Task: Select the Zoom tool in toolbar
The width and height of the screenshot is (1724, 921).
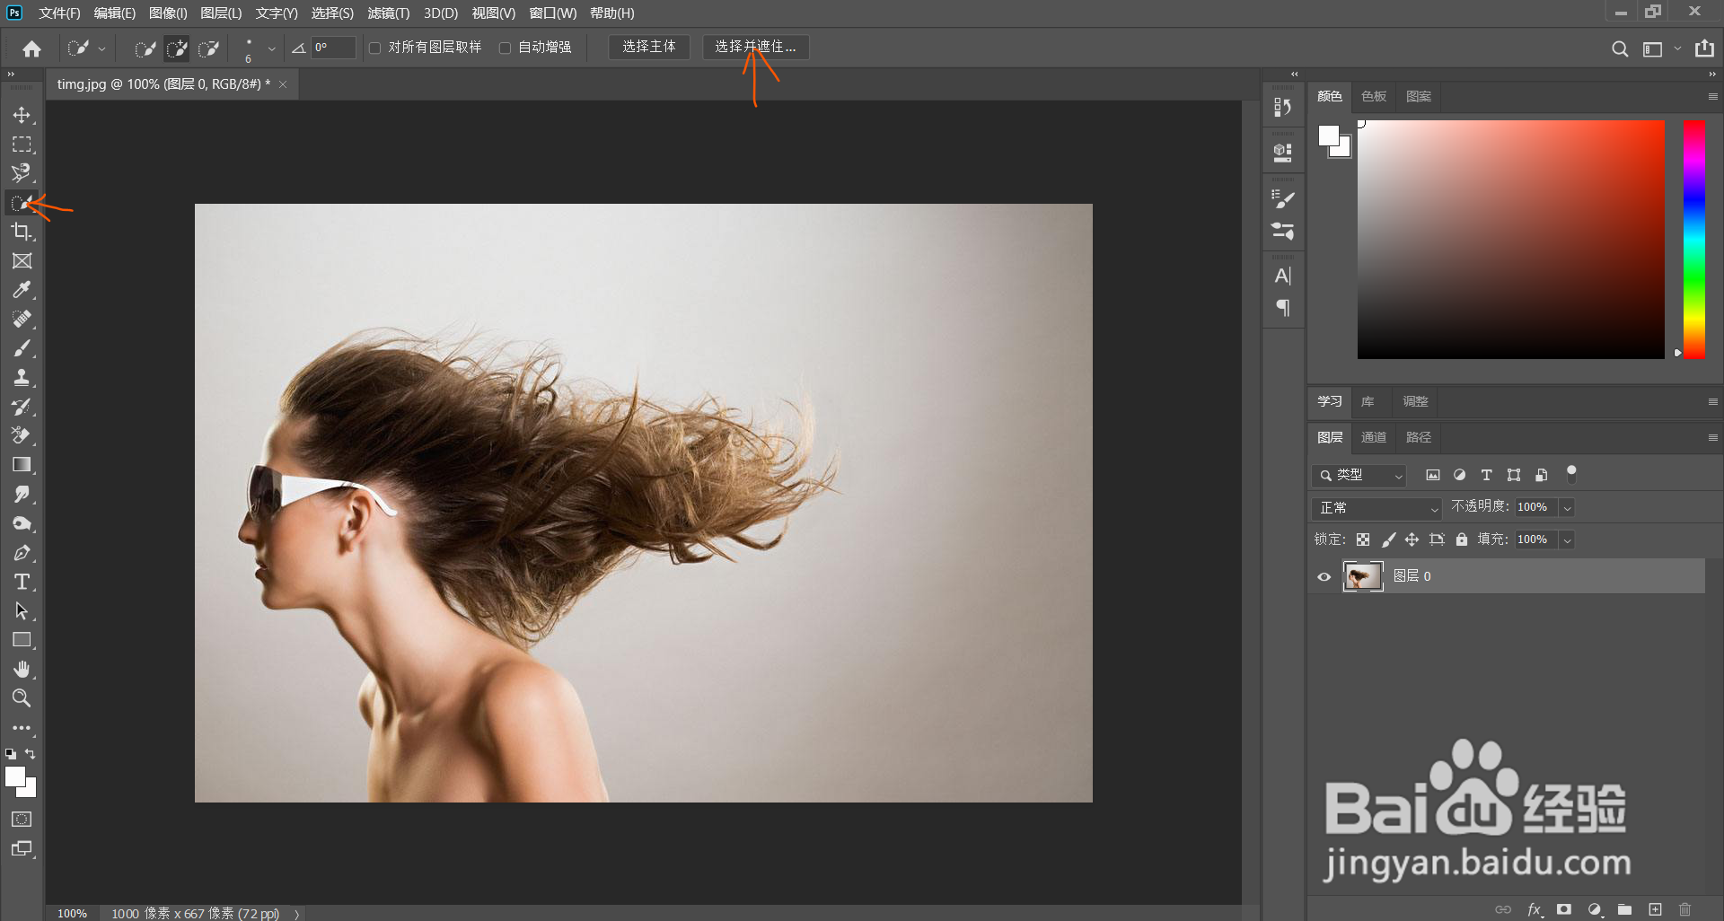Action: pos(22,697)
